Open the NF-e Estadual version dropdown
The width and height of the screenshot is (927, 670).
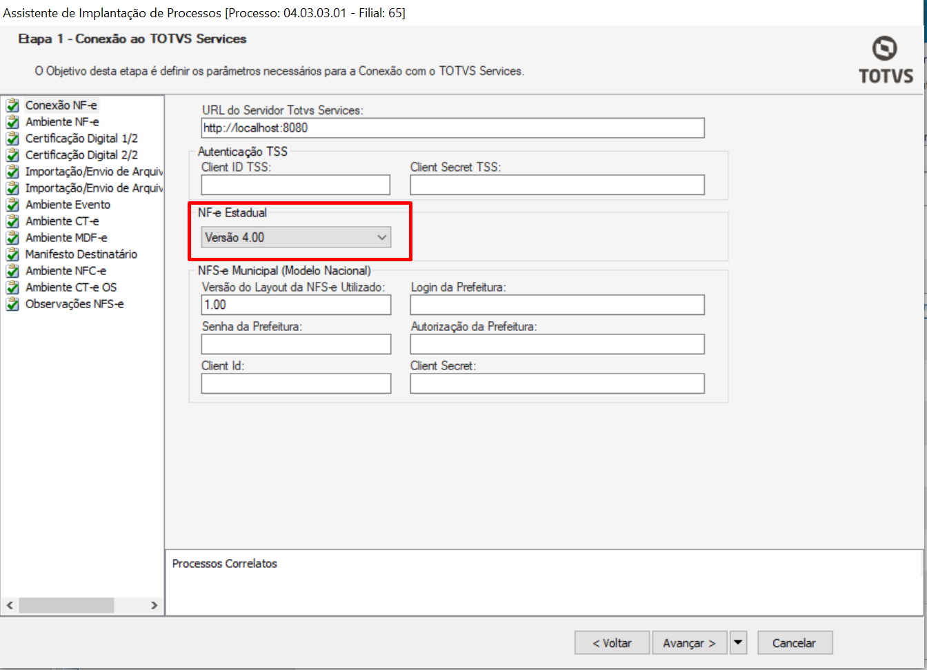[x=297, y=237]
